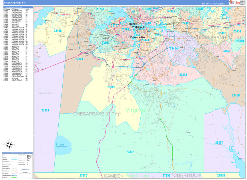Click the Toll Roads line symbol in legend
Viewport: 247px width, 180px height.
14,178
